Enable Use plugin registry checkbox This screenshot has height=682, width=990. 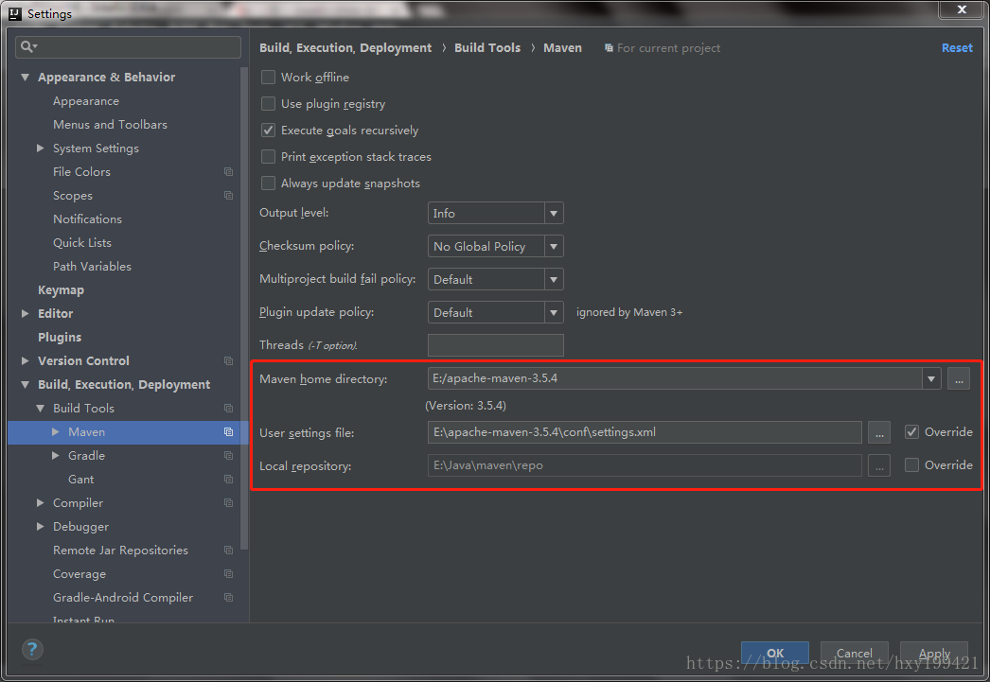269,103
